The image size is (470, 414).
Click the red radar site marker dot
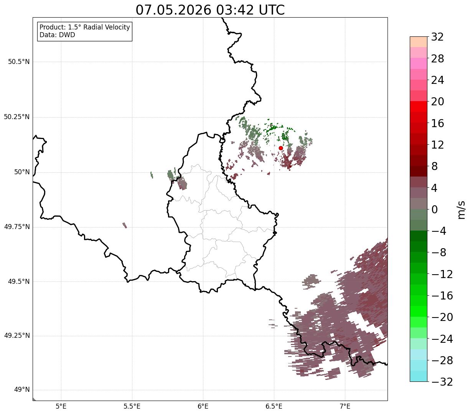coord(281,148)
